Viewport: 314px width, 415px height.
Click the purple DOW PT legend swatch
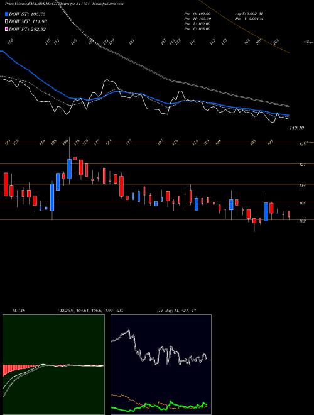7,29
